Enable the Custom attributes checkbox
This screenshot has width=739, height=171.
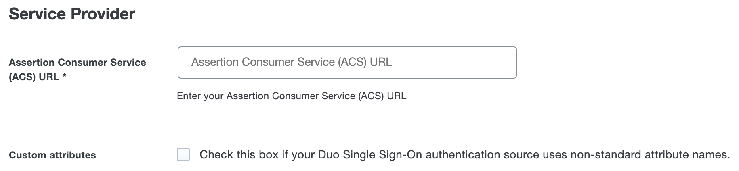pos(183,154)
